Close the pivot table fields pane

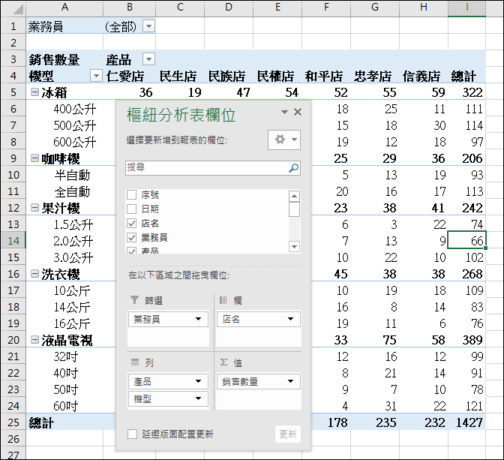(298, 112)
